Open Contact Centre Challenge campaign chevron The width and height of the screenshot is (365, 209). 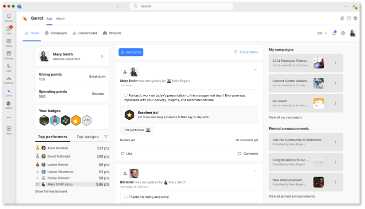pos(336,83)
